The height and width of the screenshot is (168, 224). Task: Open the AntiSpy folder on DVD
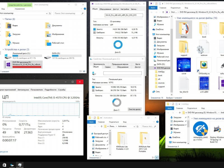click(184, 29)
